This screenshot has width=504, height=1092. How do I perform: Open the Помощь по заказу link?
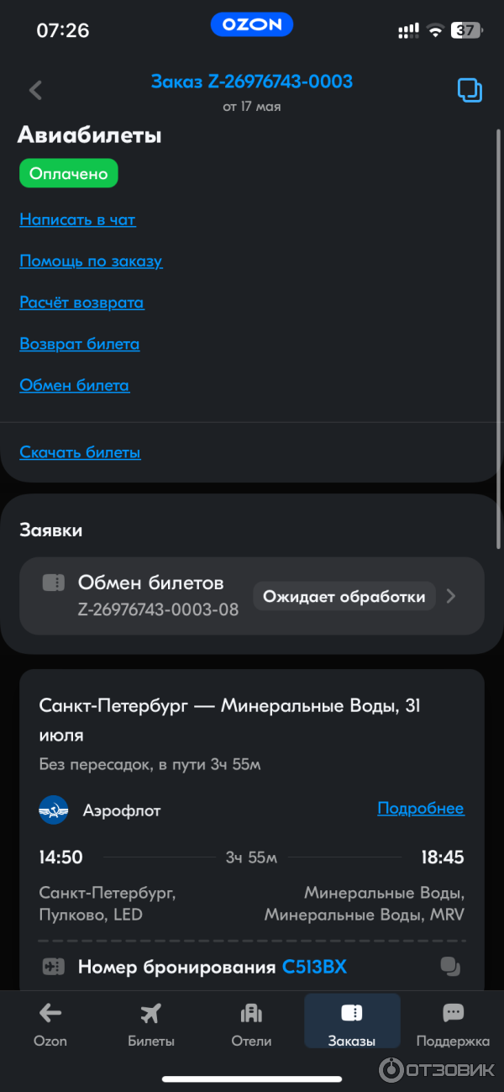[91, 261]
